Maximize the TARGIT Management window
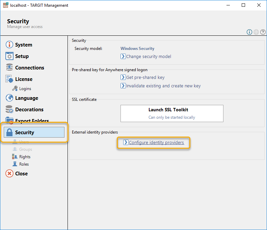This screenshot has height=230, width=267. point(243,5)
